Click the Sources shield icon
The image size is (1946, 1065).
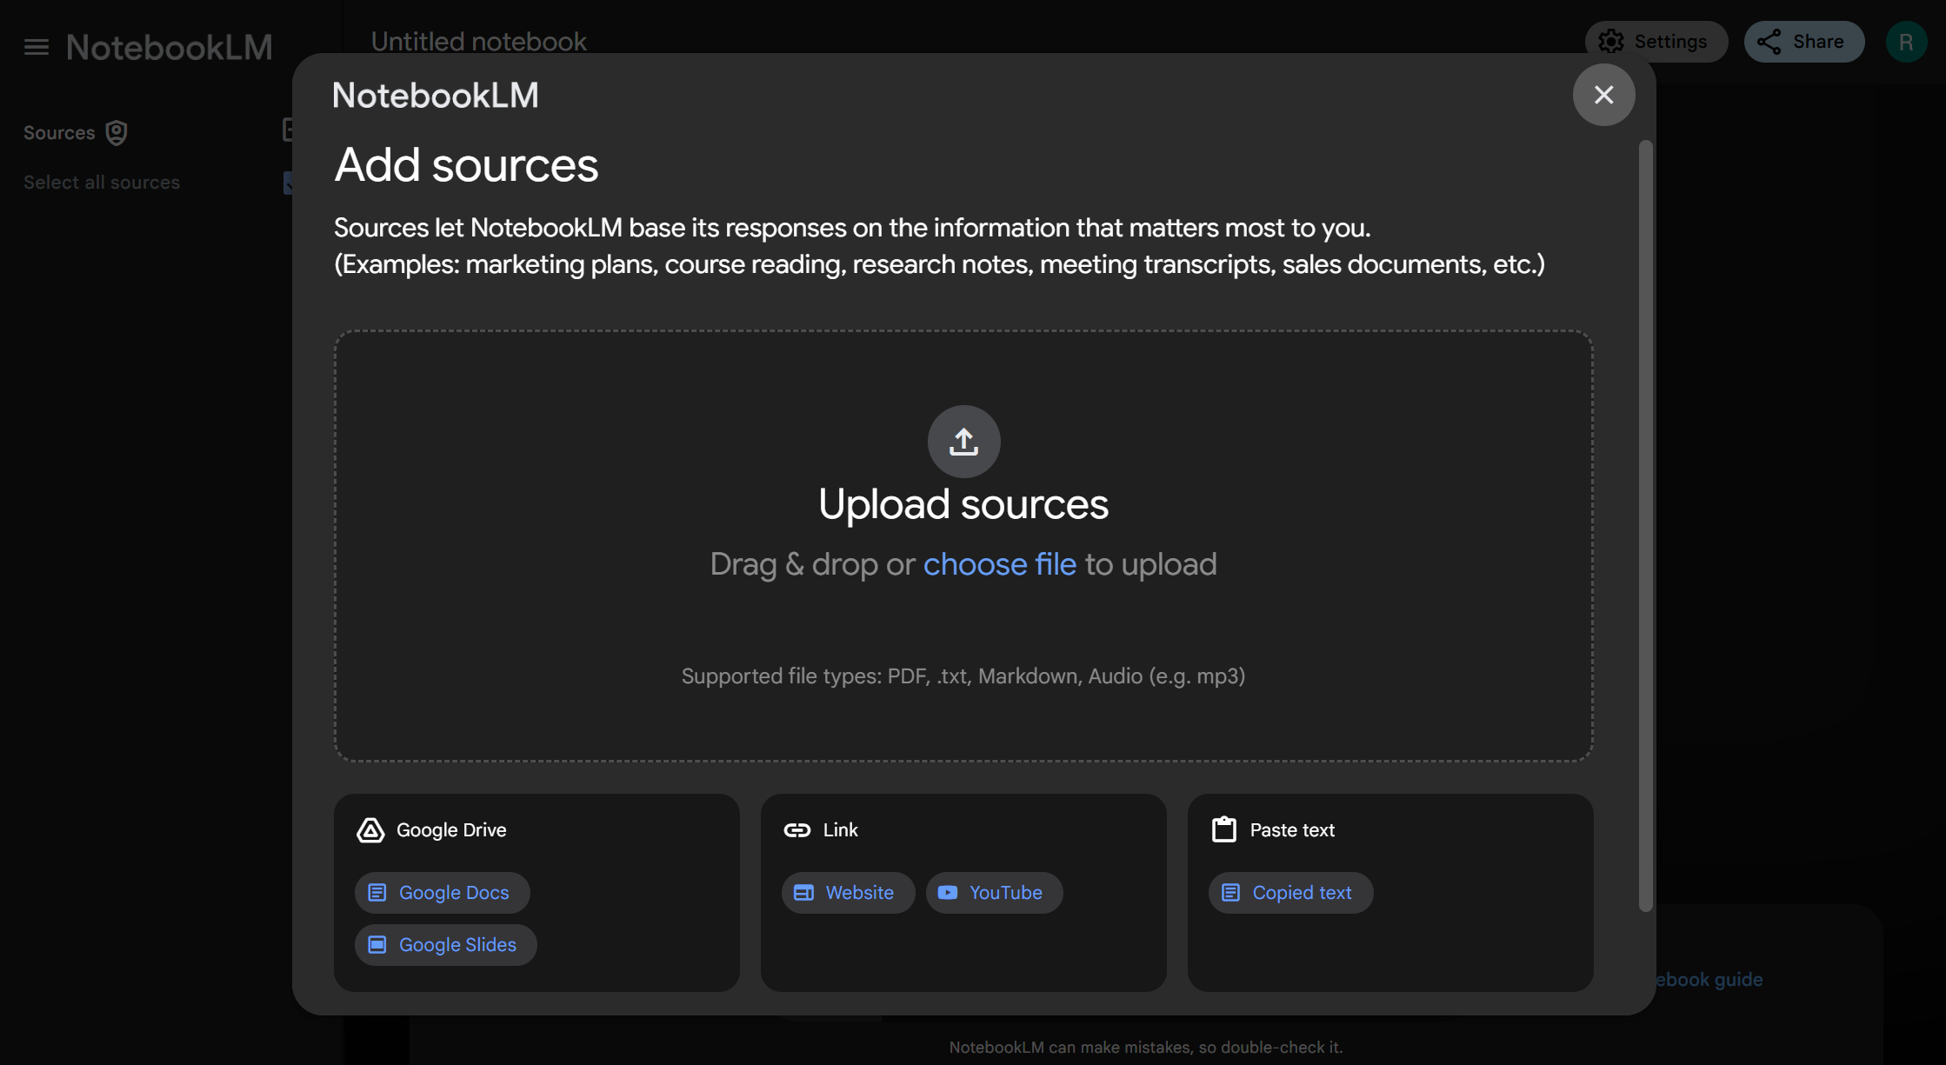pos(117,133)
